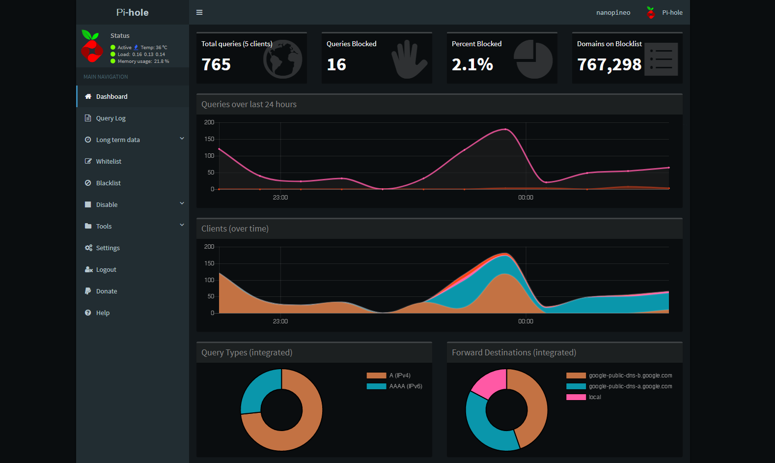This screenshot has height=463, width=775.
Task: Toggle google-public-dns-b legend swatch
Action: 576,376
